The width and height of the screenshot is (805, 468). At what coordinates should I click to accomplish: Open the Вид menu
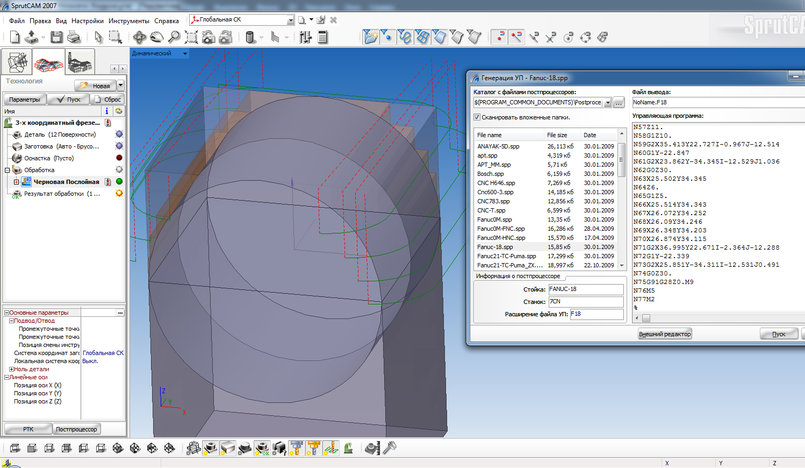(61, 21)
